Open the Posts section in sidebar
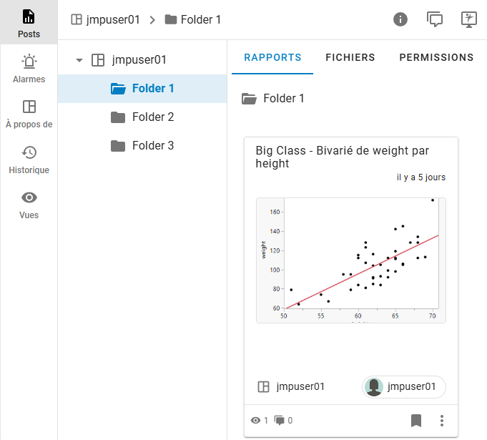487x440 pixels. 29,23
